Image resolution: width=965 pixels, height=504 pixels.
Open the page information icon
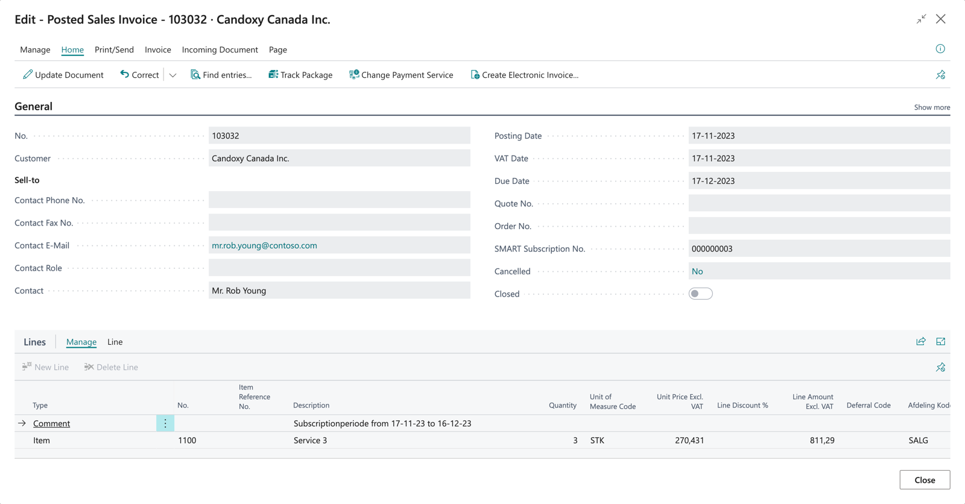(940, 49)
